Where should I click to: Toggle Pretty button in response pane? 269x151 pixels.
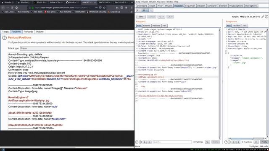tap(264, 142)
